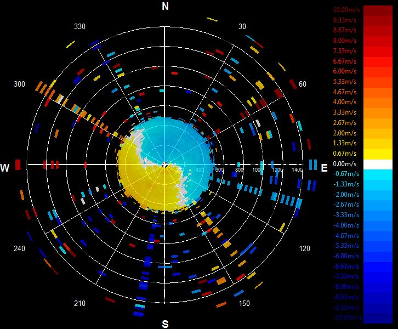This screenshot has width=398, height=329.
Task: Click the 2.00m/s legend label
Action: point(345,133)
